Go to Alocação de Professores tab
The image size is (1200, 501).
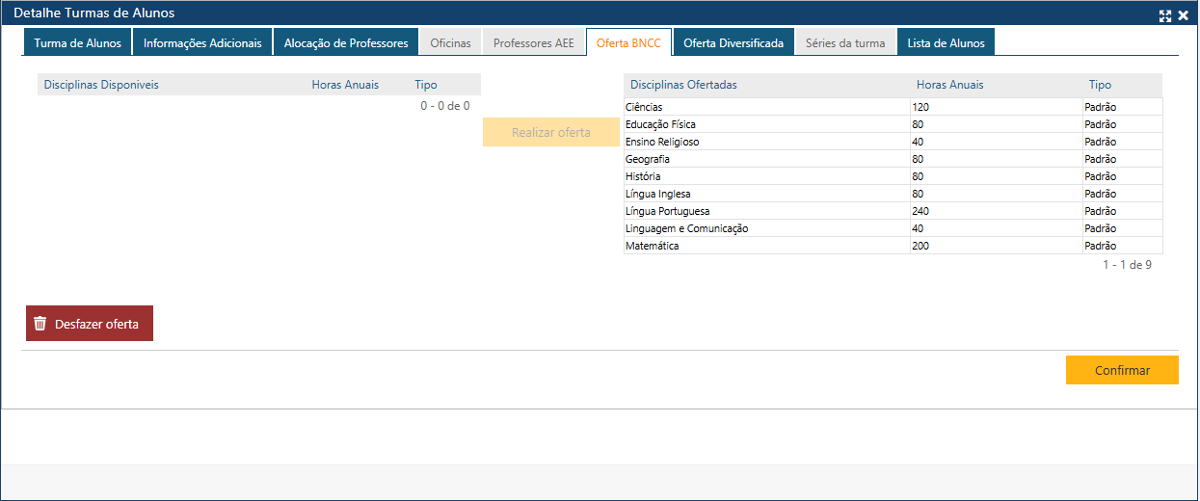(346, 42)
